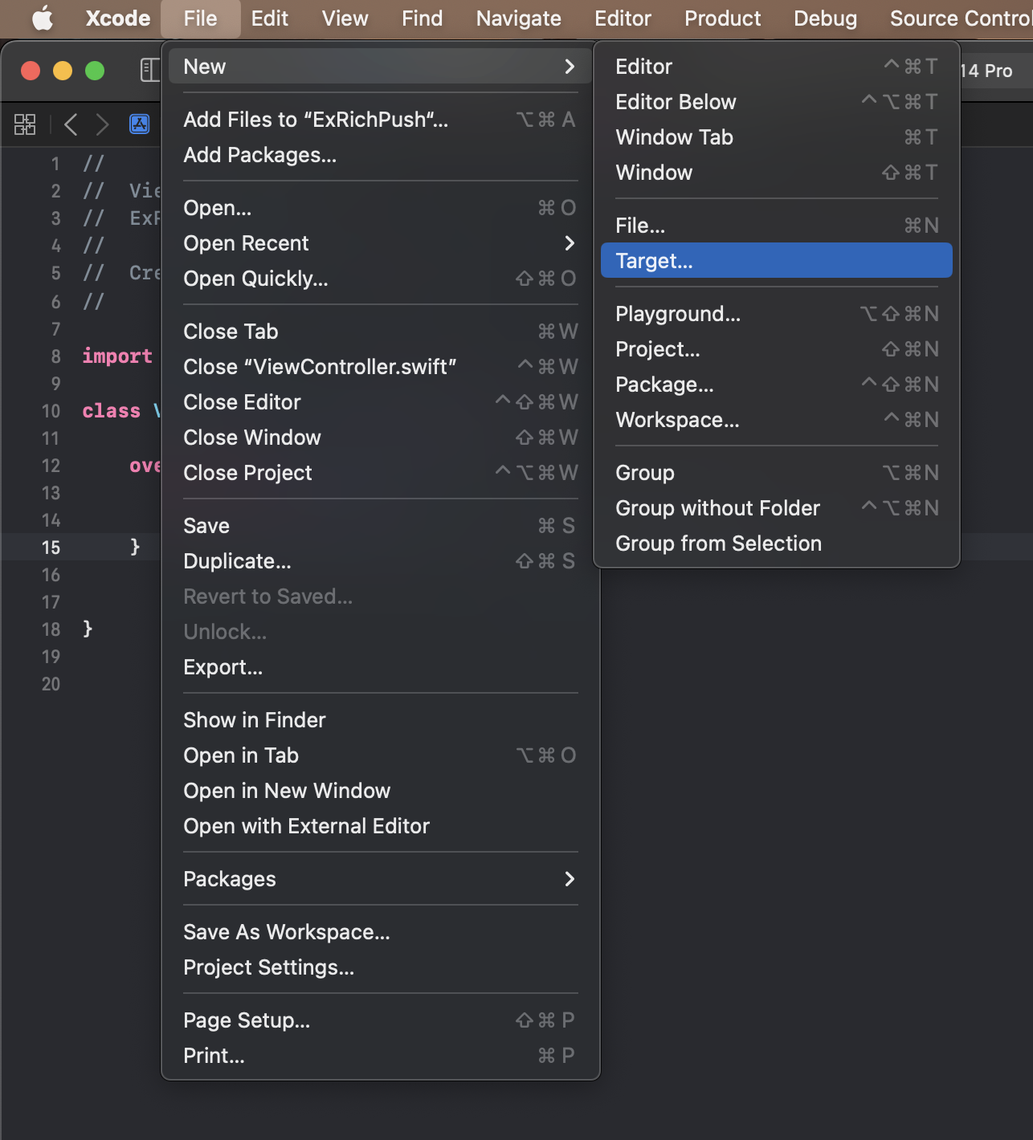Viewport: 1033px width, 1140px height.
Task: Expand the Open Recent submenu arrow
Action: [570, 243]
